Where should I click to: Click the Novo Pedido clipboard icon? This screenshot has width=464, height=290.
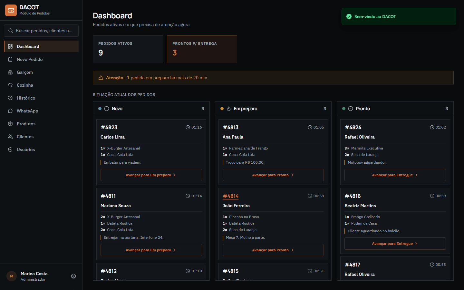click(x=10, y=59)
